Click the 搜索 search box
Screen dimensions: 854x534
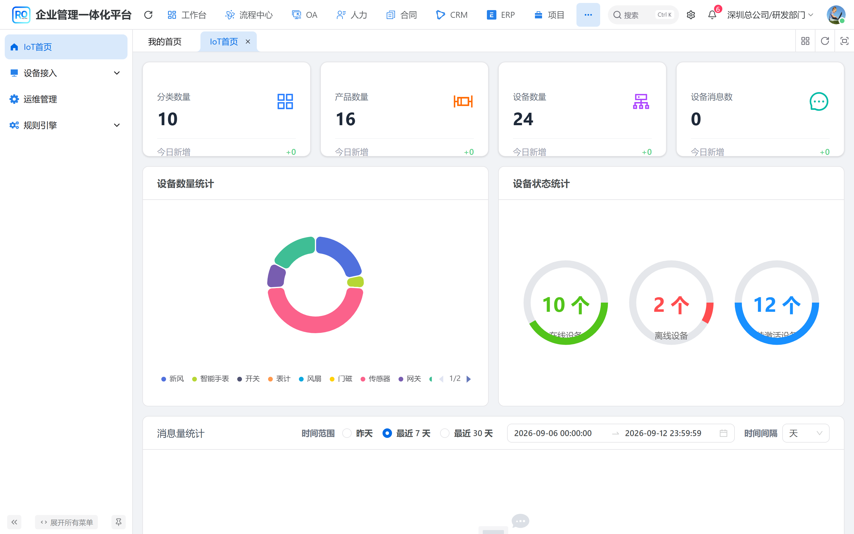pos(643,15)
